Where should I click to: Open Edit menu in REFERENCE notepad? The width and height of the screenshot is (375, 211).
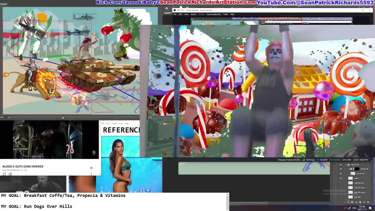(x=108, y=123)
